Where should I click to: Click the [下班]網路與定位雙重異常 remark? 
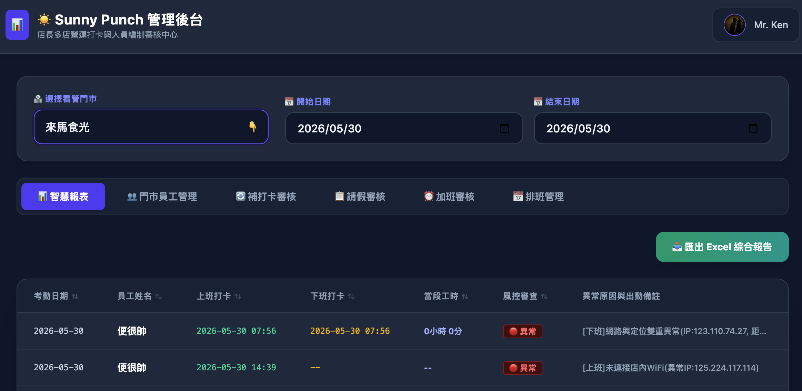click(674, 331)
